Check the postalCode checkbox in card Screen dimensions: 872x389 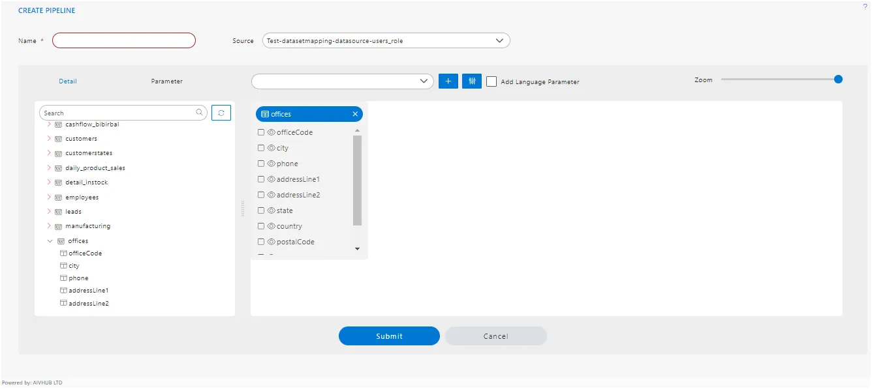pyautogui.click(x=261, y=242)
